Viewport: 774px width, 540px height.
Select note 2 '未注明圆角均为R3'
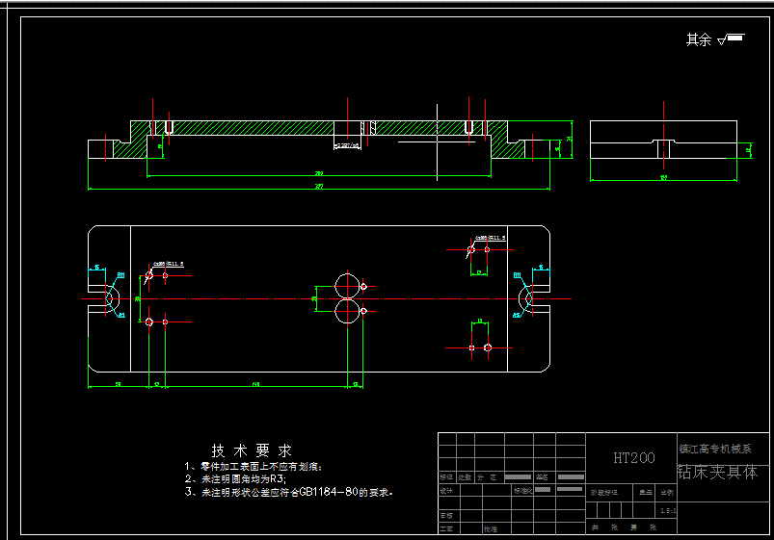click(235, 478)
